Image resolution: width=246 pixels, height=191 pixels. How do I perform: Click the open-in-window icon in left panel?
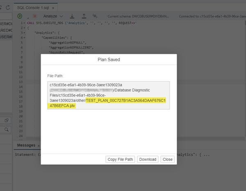click(7, 120)
